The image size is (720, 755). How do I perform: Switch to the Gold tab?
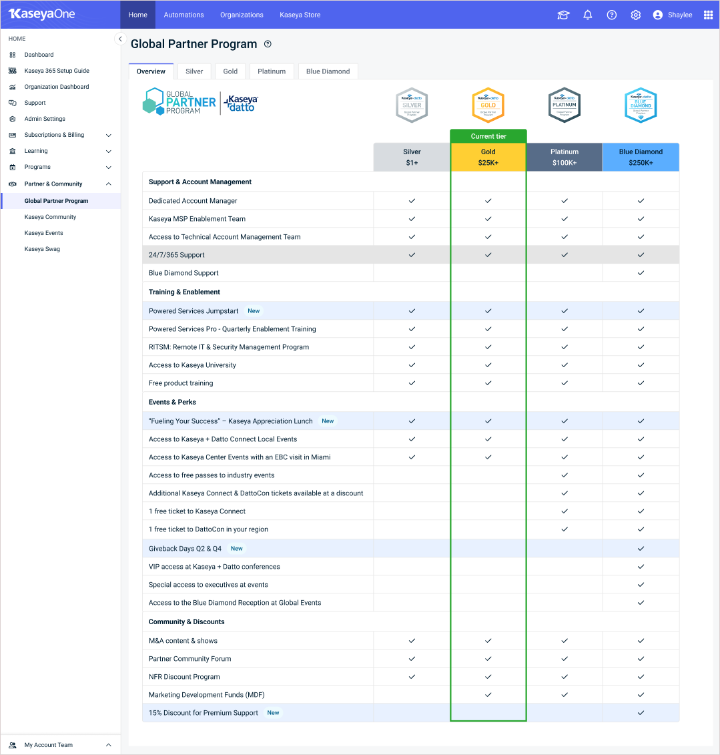point(230,71)
